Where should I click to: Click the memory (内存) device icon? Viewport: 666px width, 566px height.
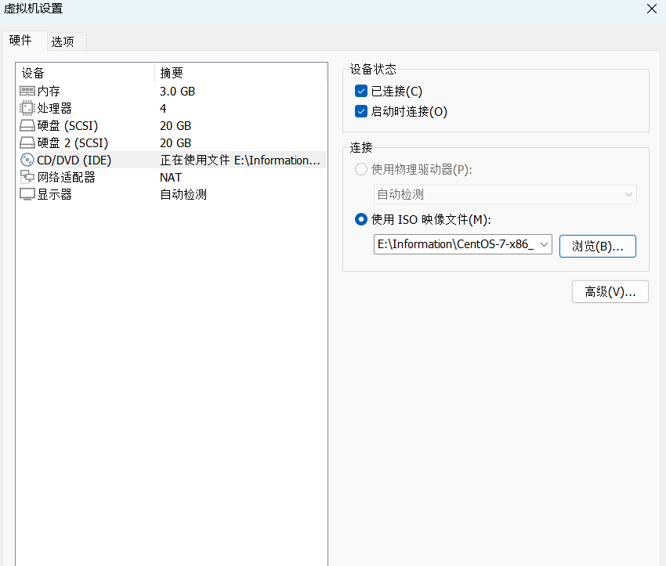pos(27,92)
